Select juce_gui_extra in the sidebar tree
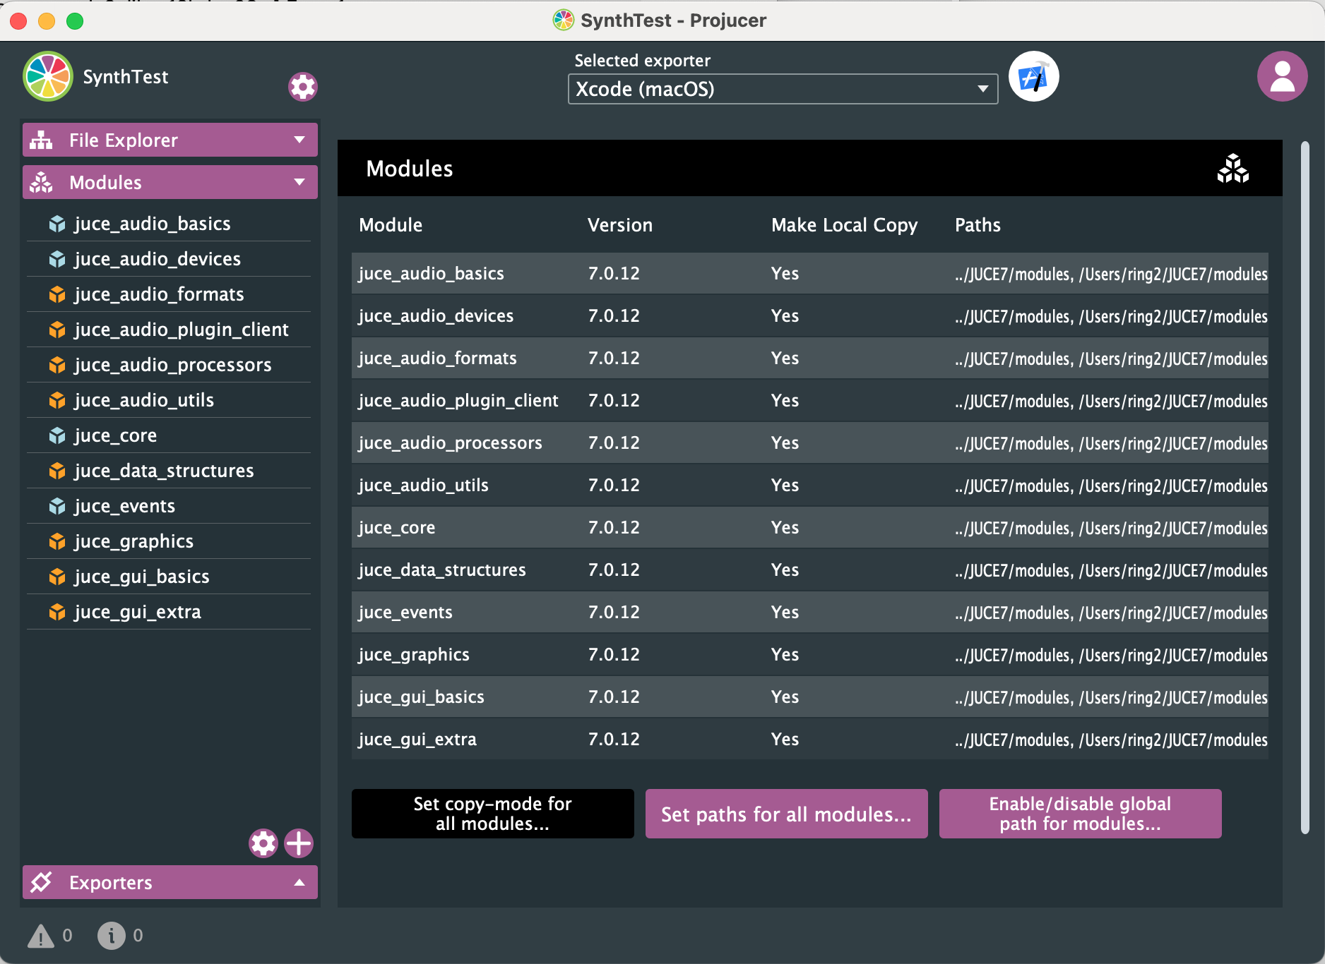This screenshot has height=964, width=1325. click(169, 612)
